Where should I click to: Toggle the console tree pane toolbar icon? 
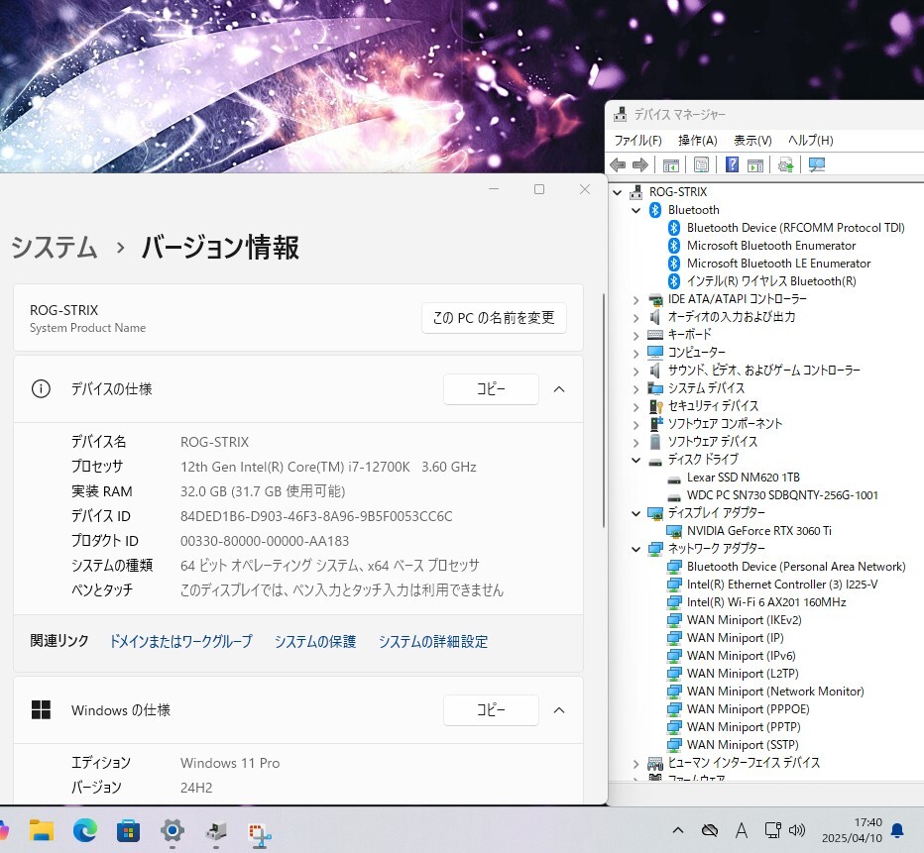[670, 164]
